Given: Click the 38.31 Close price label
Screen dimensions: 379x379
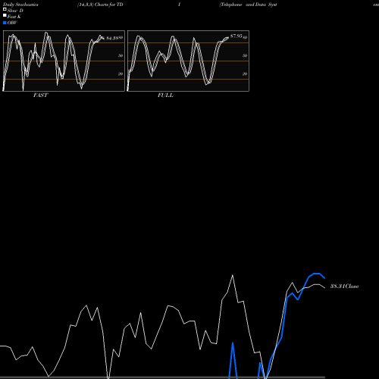Looking at the screenshot, I should (345, 287).
